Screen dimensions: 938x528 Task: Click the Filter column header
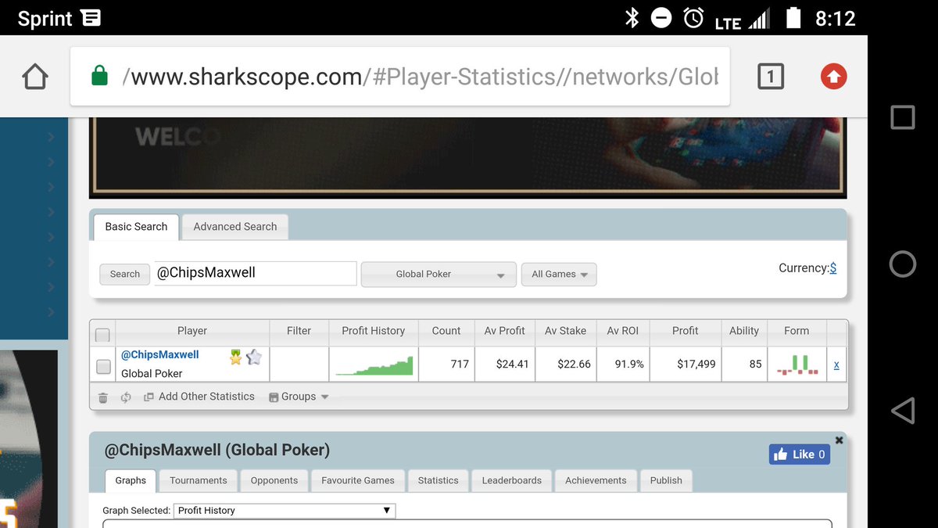(x=299, y=331)
